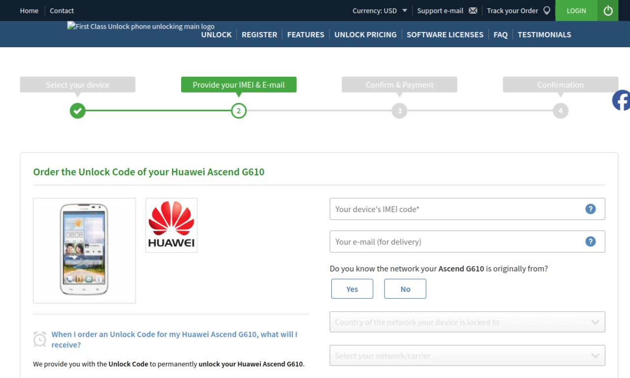Click the 'Provide your IMEI & E-mail' step label

pos(239,85)
